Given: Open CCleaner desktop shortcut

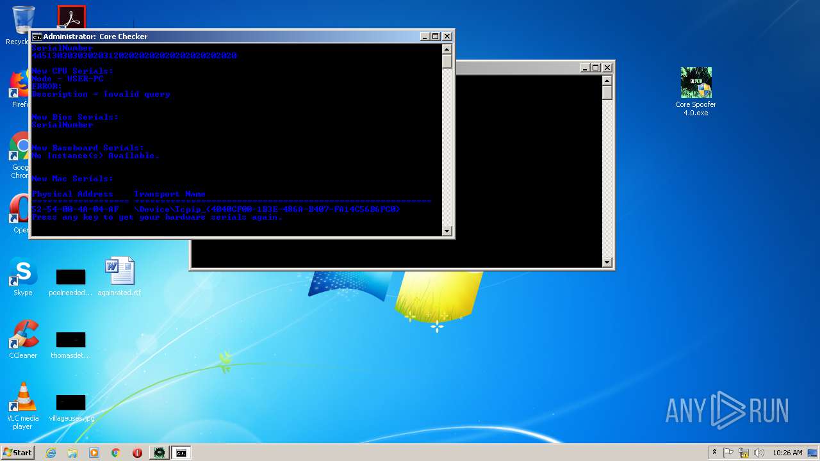Looking at the screenshot, I should point(23,339).
